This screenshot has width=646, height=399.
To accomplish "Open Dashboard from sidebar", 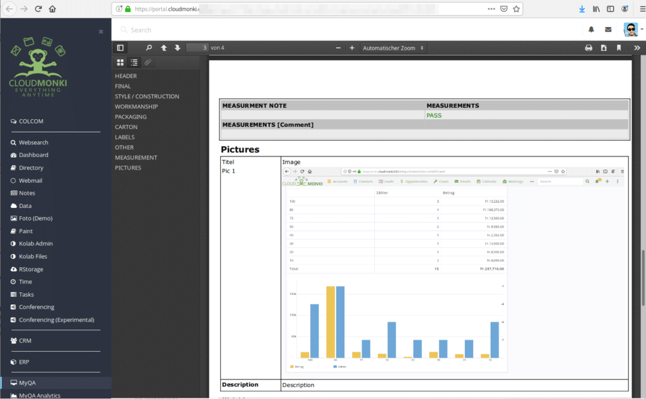I will 29,155.
